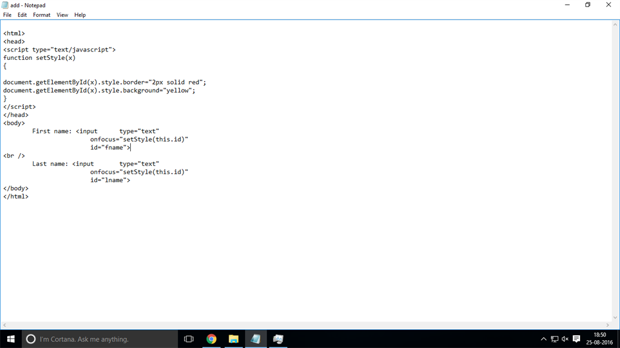Viewport: 620px width, 348px height.
Task: Click the '</body>' closing tag
Action: tap(16, 188)
